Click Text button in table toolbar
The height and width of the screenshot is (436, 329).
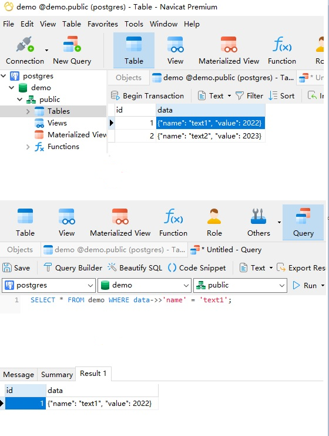[211, 96]
